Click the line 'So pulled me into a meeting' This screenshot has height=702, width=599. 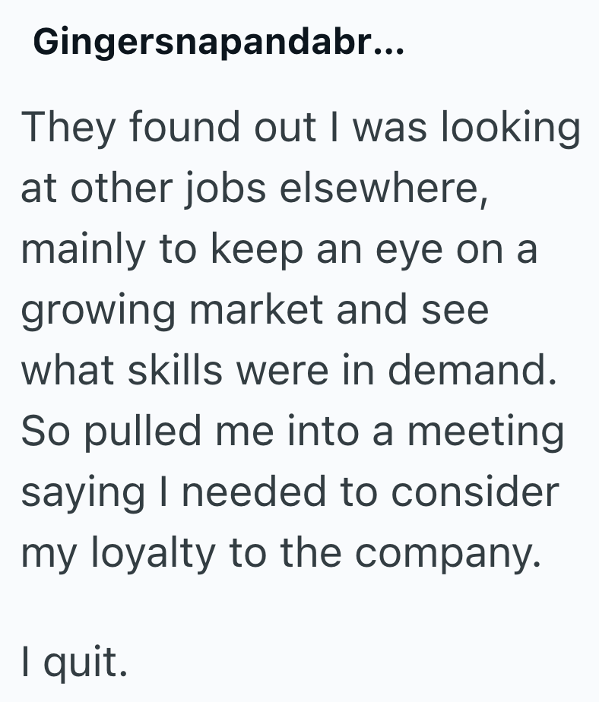point(293,432)
